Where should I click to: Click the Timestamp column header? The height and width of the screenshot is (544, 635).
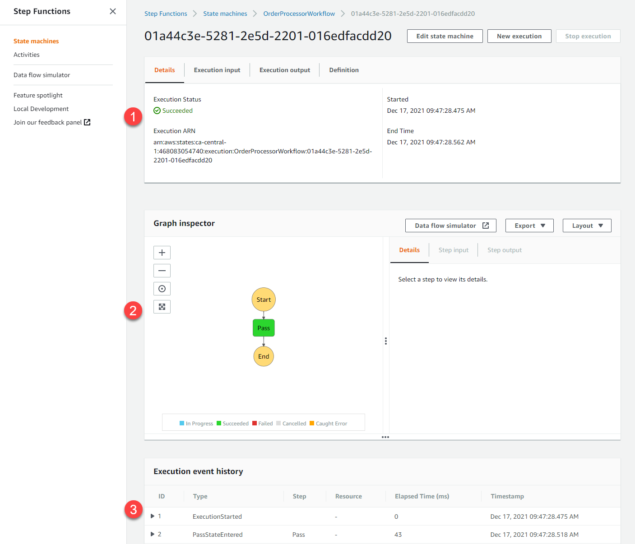507,496
